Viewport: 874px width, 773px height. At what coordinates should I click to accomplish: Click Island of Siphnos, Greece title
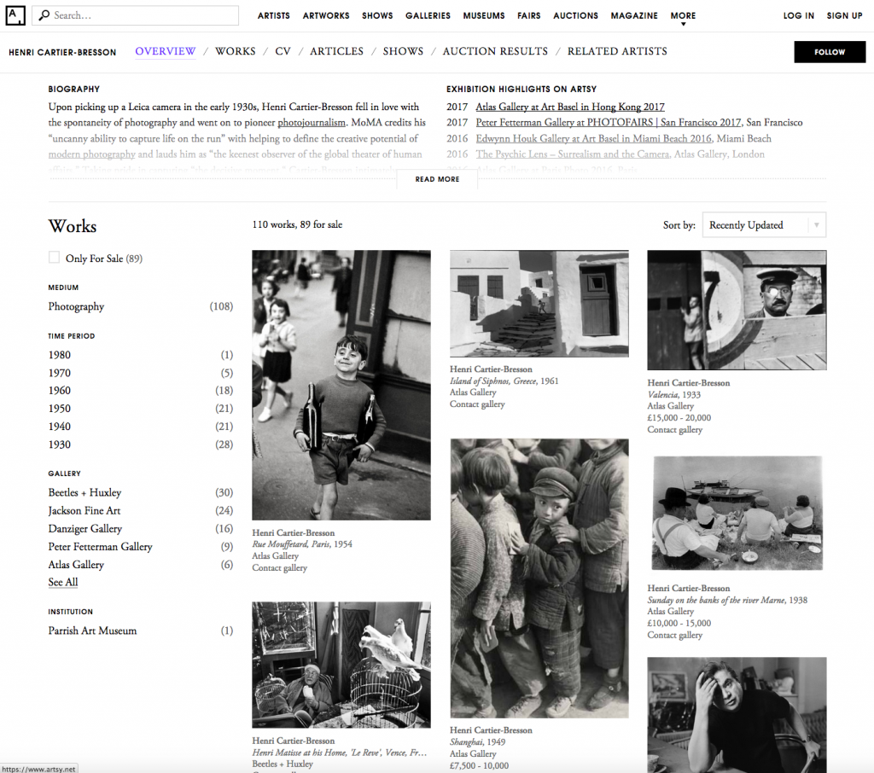(493, 381)
